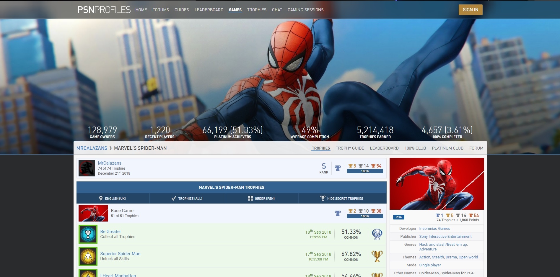The height and width of the screenshot is (277, 560).
Task: Switch to the Trophy Guide tab
Action: [350, 148]
